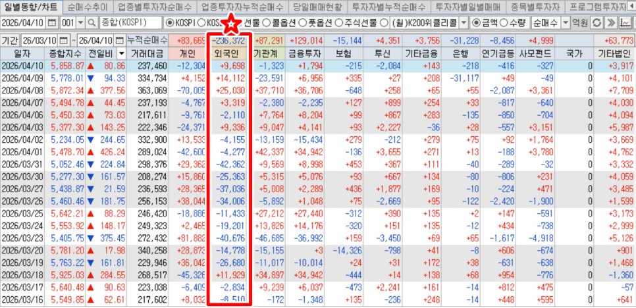Expand the 순매수 dropdown
The image size is (636, 308).
click(x=565, y=22)
